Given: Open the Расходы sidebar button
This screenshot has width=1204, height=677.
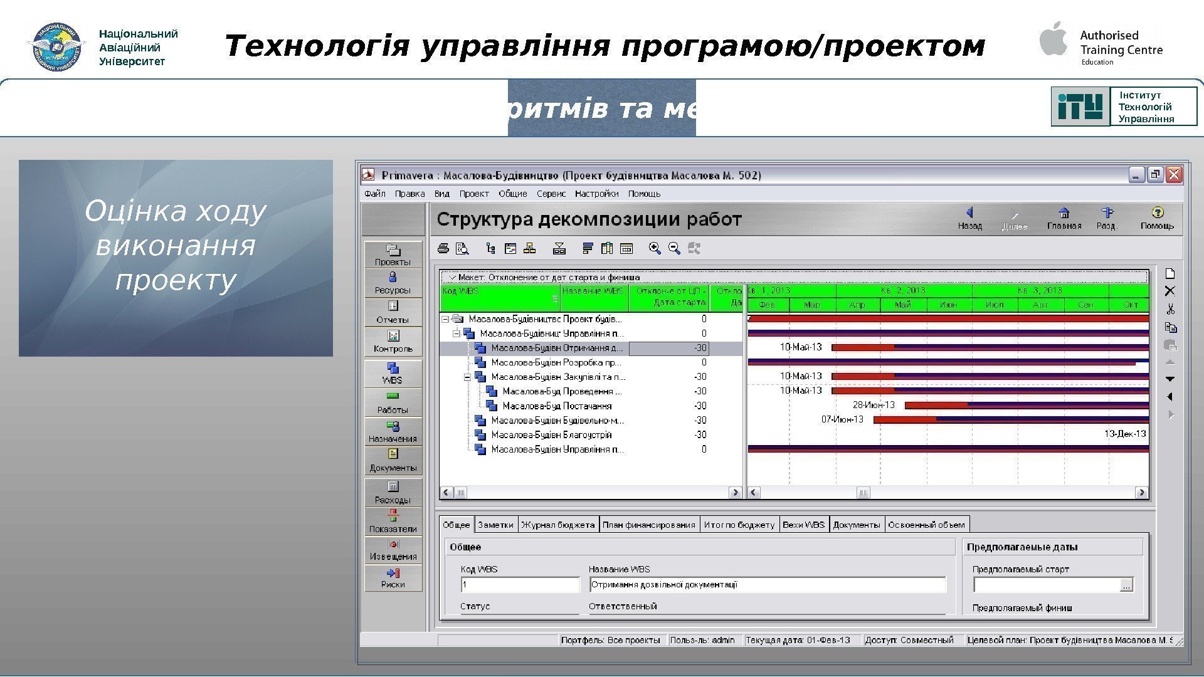Looking at the screenshot, I should click(x=393, y=492).
